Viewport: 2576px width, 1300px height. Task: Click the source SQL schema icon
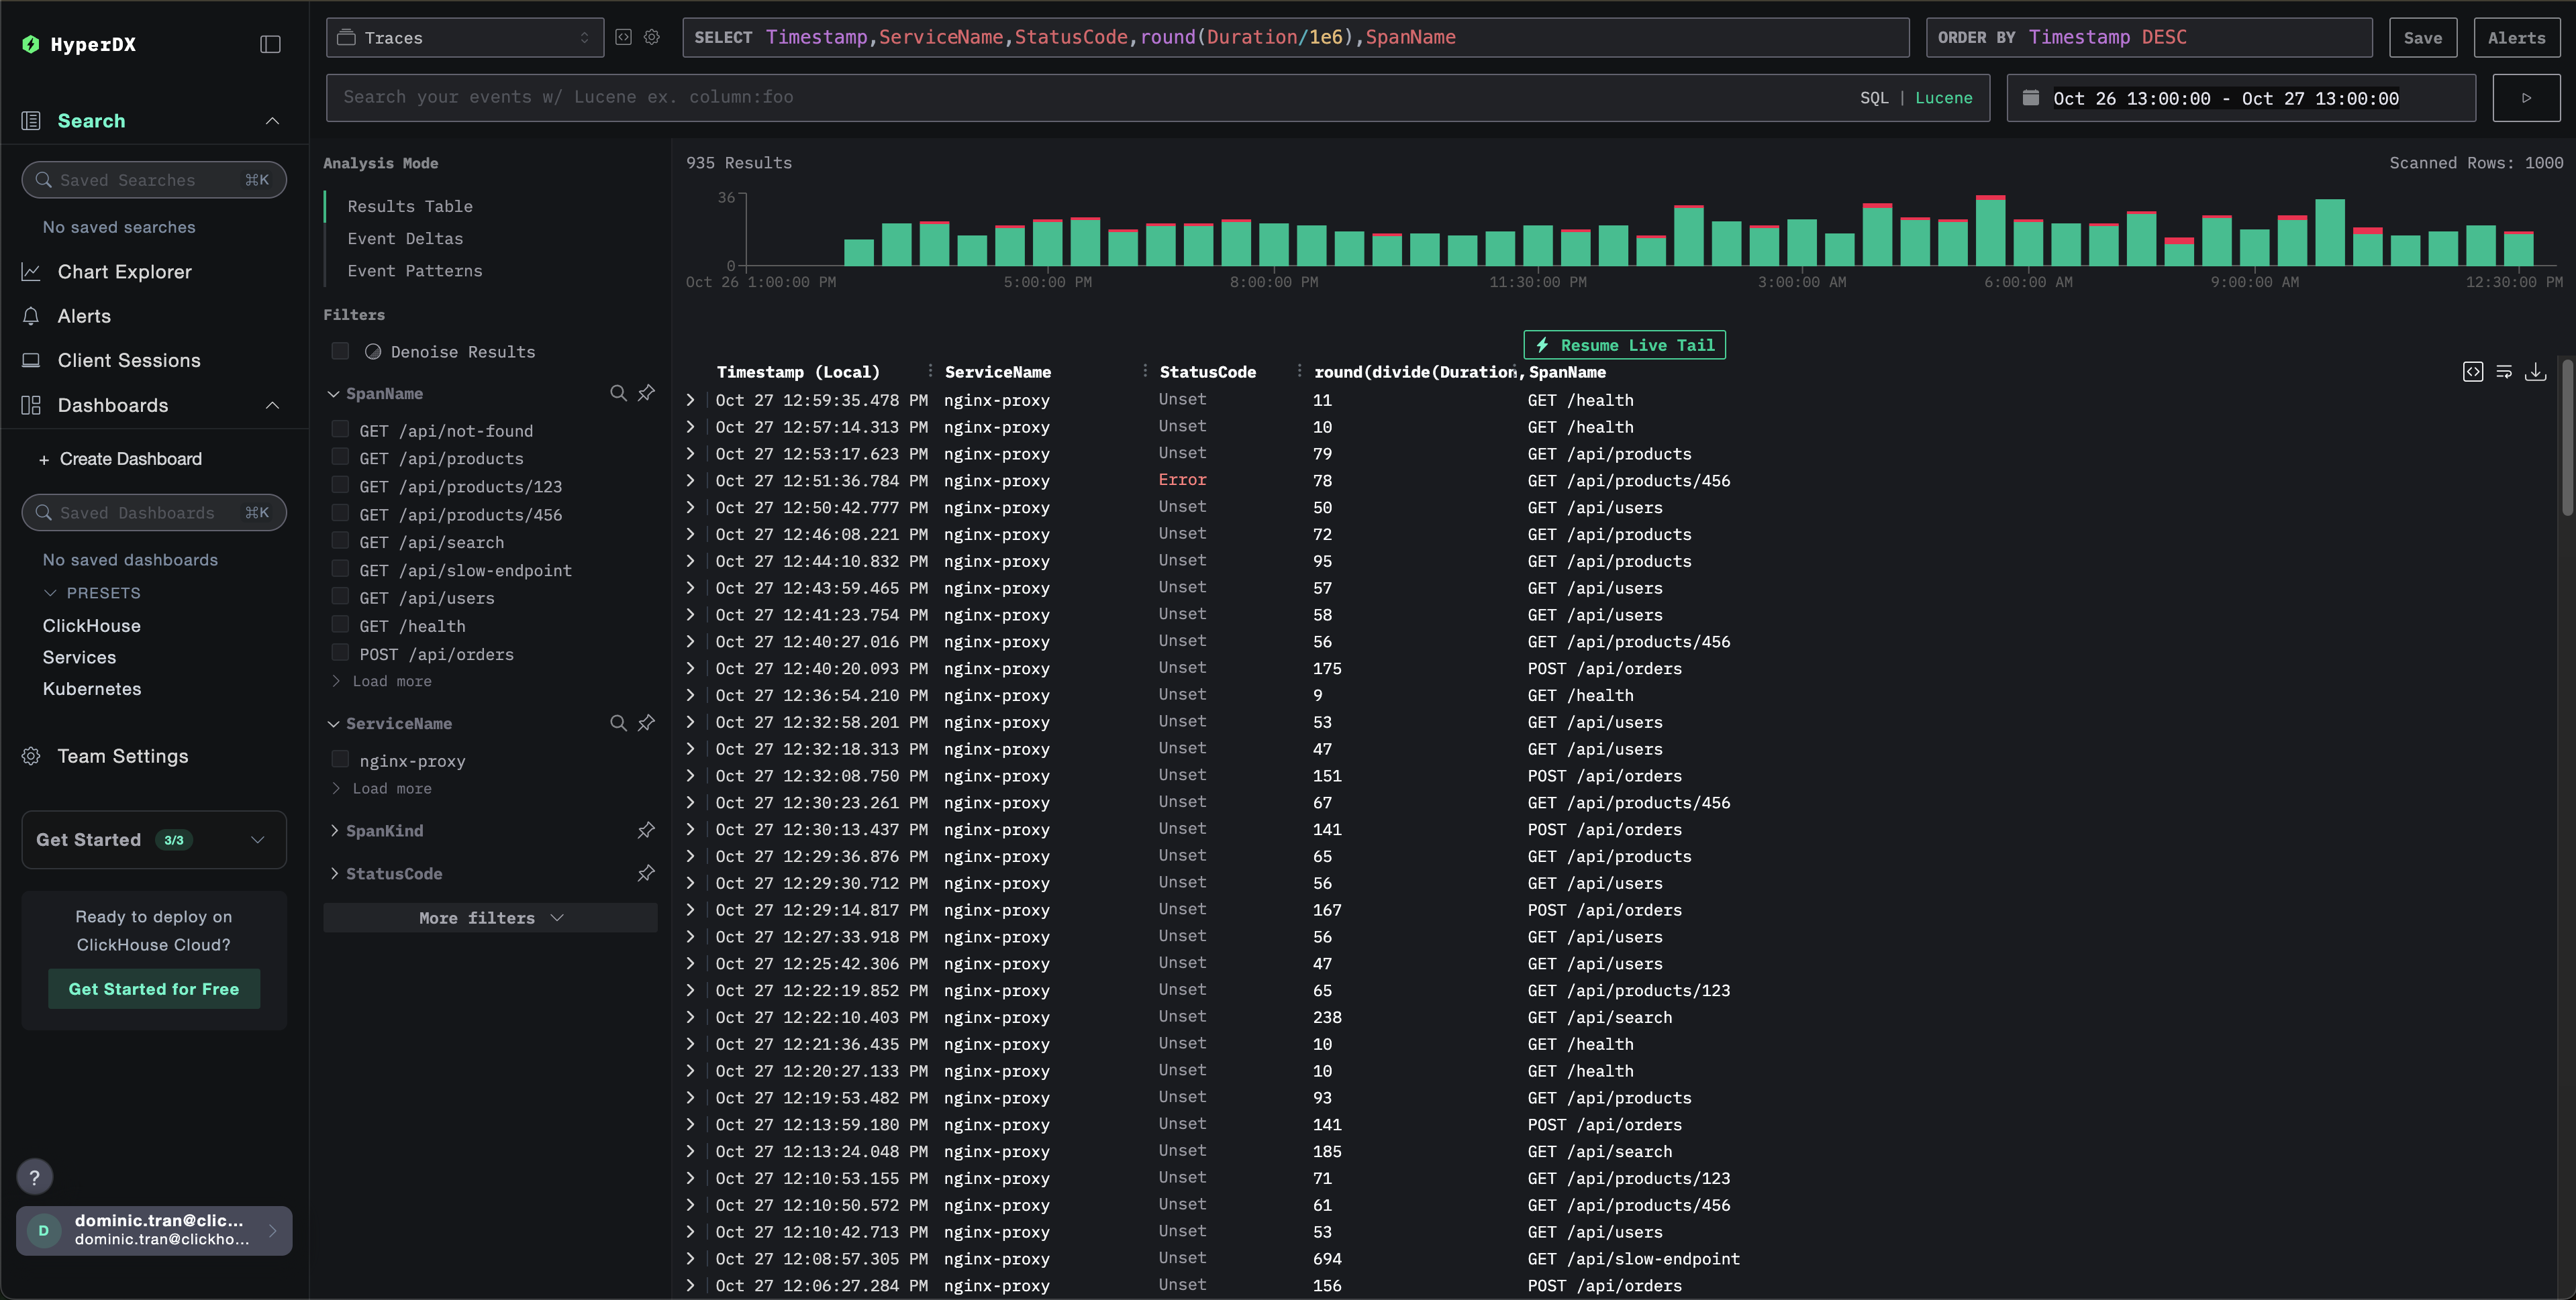(623, 37)
